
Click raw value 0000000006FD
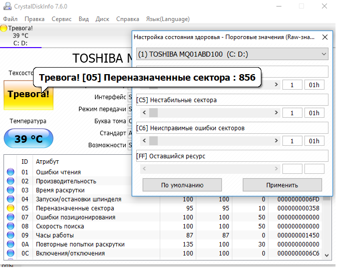[298, 199]
